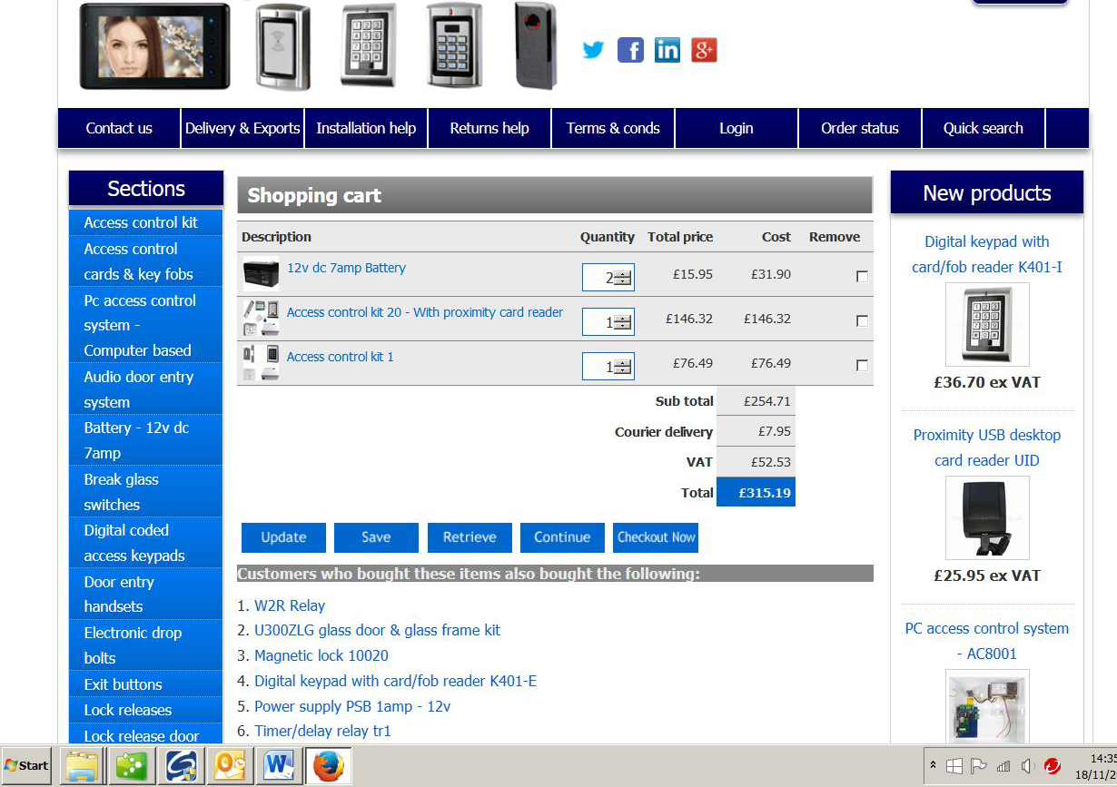
Task: Go to Order status page
Action: point(859,128)
